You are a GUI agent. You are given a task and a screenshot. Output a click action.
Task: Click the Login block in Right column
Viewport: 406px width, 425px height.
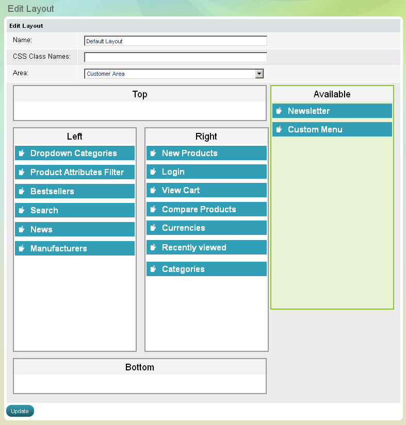tap(206, 172)
